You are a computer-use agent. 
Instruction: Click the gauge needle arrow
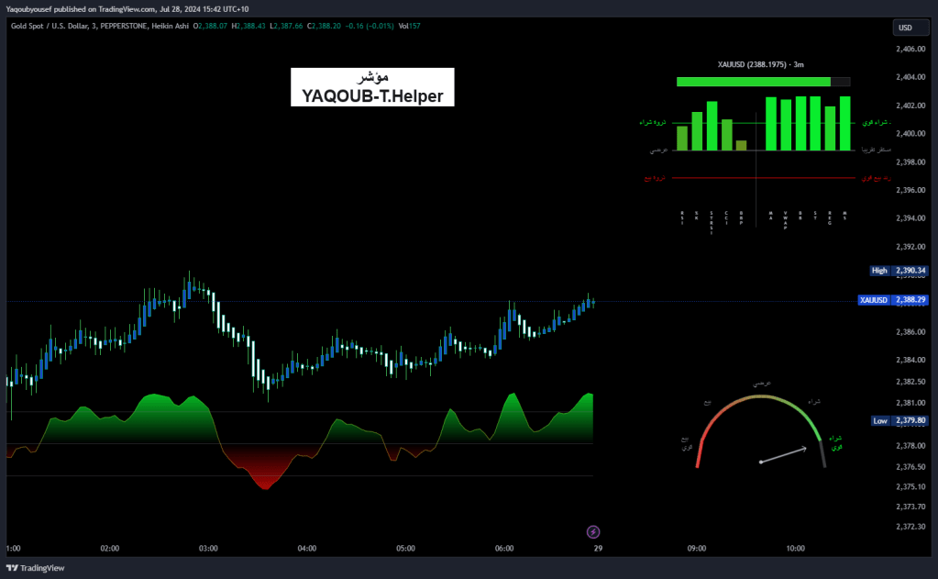(x=783, y=455)
